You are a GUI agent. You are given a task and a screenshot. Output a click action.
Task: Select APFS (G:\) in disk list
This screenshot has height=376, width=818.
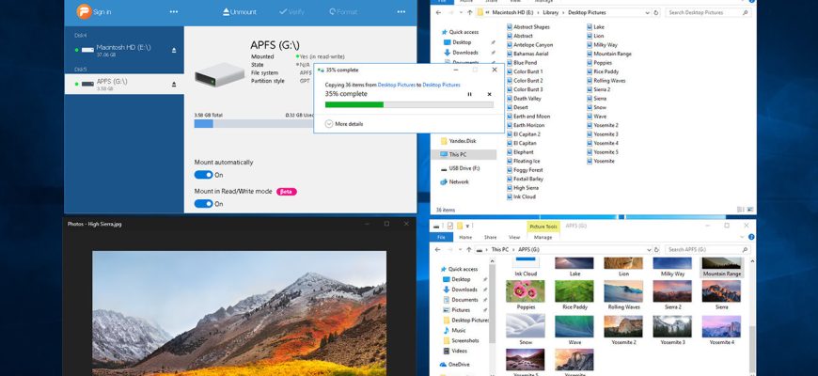click(124, 84)
